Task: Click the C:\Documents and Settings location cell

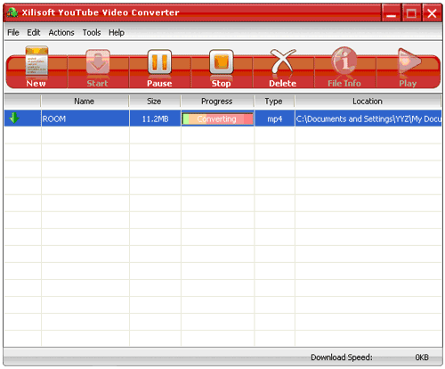Action: pos(368,119)
